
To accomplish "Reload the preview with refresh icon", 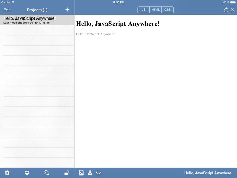I will (x=226, y=10).
